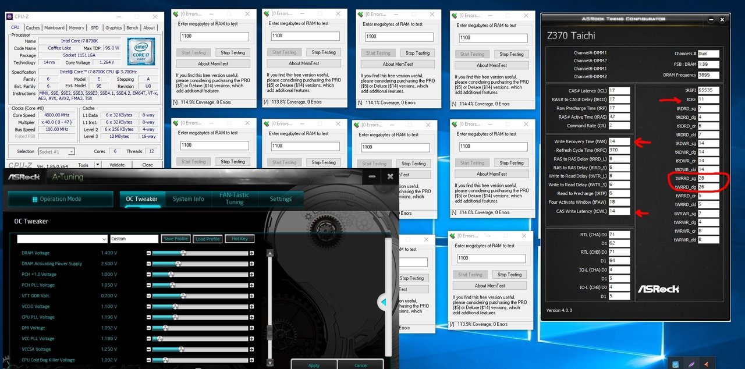Click scroll-up arrow in OC Tweaker list
The image size is (745, 369).
tap(269, 254)
